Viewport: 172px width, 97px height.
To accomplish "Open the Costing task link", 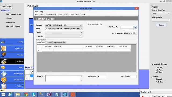I will (x=9, y=18).
